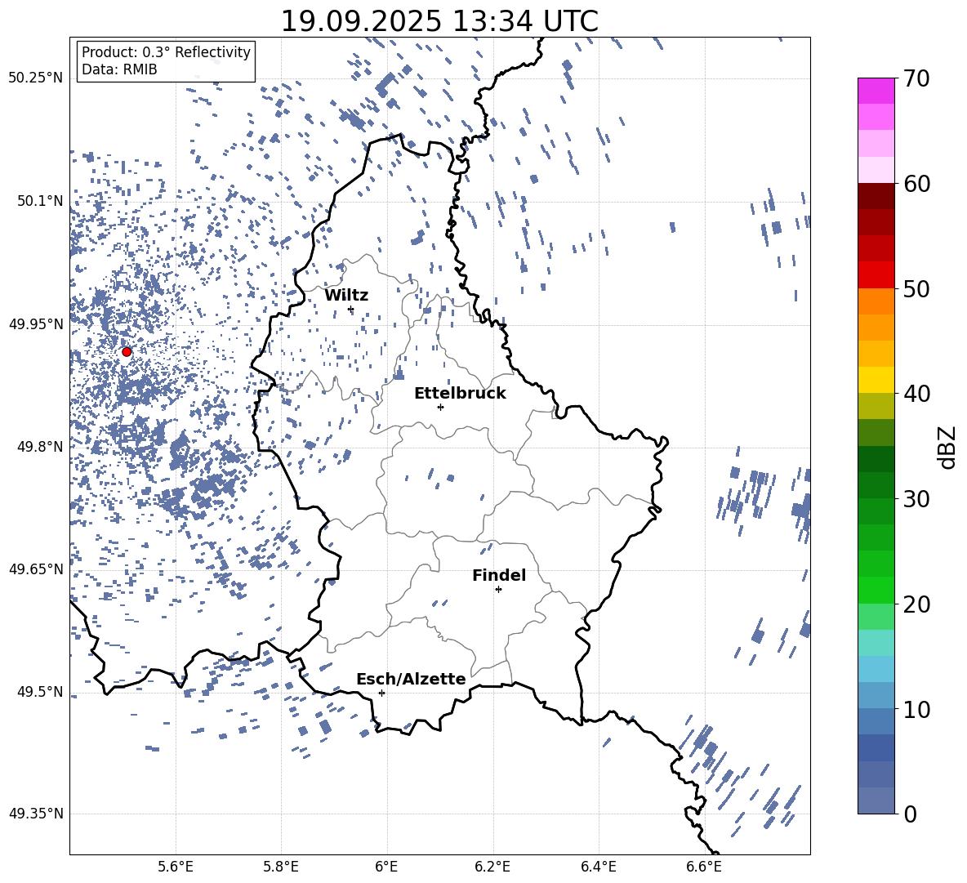967x883 pixels.
Task: Click the dBZ colorbar axis label
Action: tap(947, 447)
